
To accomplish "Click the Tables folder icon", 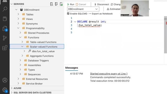I will pos(23,14).
